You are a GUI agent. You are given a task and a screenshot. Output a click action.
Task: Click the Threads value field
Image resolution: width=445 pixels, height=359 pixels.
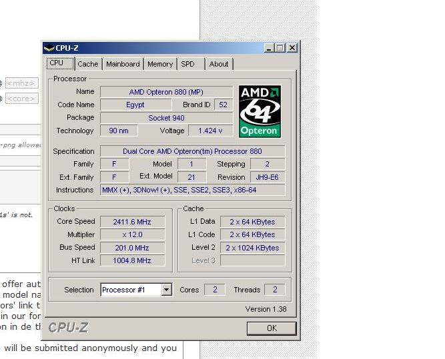pos(275,289)
